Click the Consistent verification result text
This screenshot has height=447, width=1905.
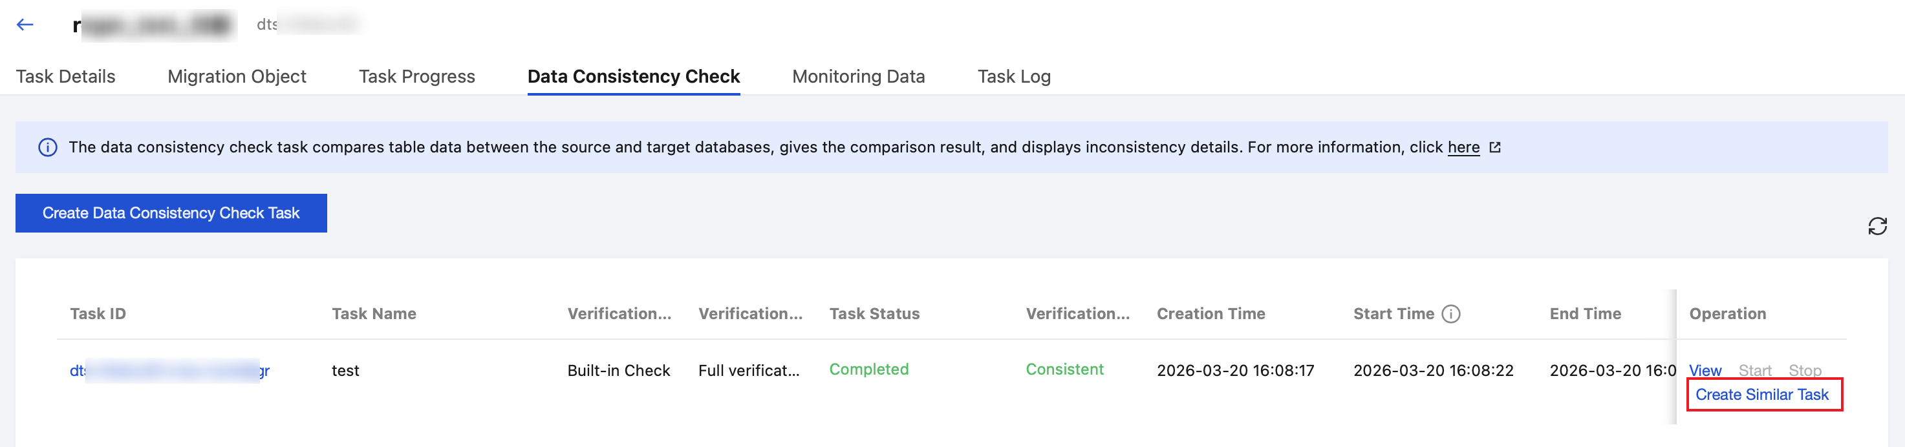[1064, 369]
